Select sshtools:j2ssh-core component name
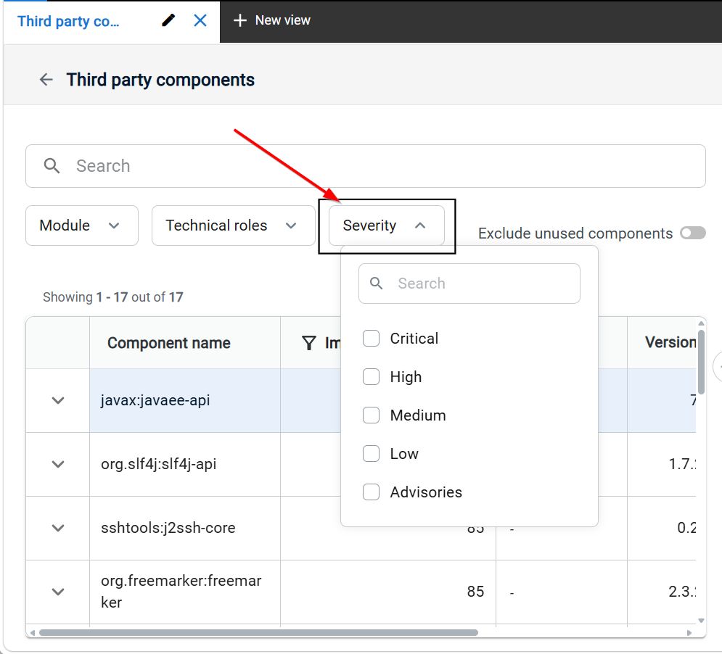The height and width of the screenshot is (654, 722). point(168,528)
